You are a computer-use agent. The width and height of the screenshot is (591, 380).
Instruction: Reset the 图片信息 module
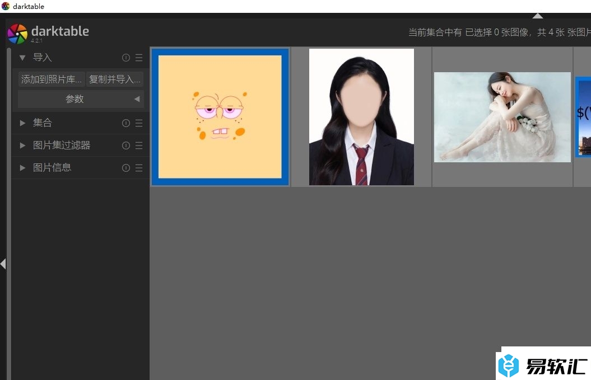(x=126, y=168)
